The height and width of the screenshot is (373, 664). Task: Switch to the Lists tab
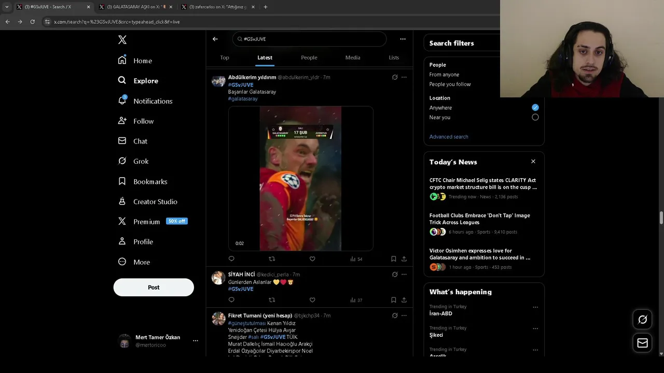point(394,58)
